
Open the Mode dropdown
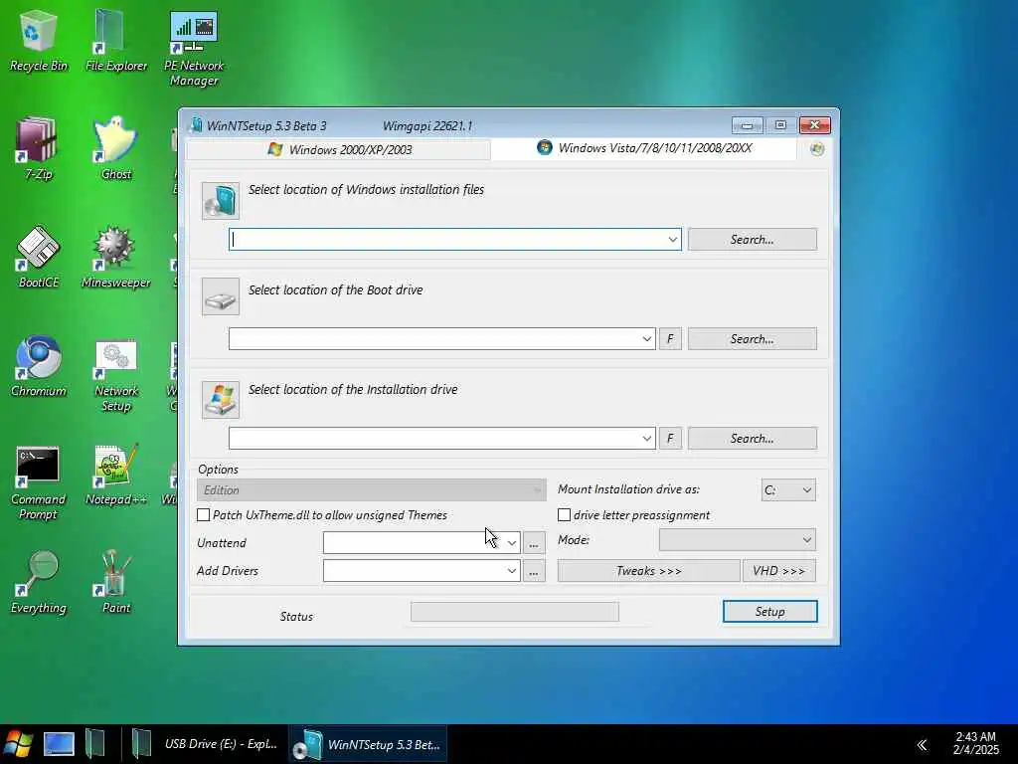(x=738, y=540)
